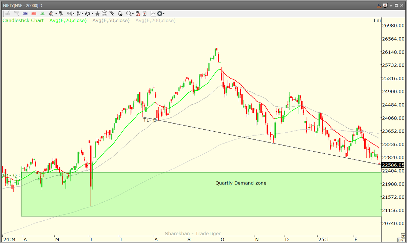Click the Avg(E,50,close) legend label
Screen dimensions: 407x243
point(111,20)
